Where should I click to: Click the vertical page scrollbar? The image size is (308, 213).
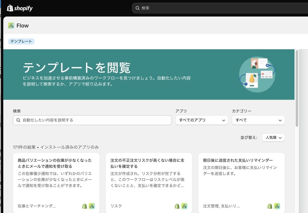297,89
